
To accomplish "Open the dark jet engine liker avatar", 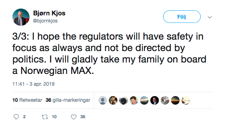I will coord(123,100).
